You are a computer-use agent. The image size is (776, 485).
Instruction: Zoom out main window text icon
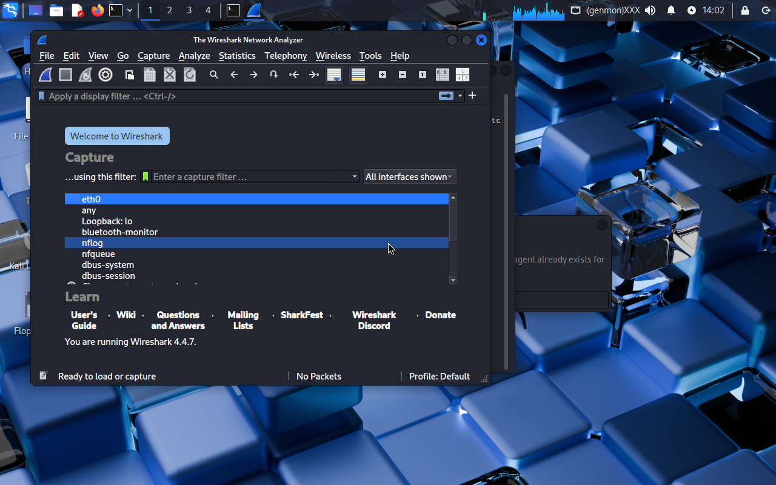tap(403, 75)
